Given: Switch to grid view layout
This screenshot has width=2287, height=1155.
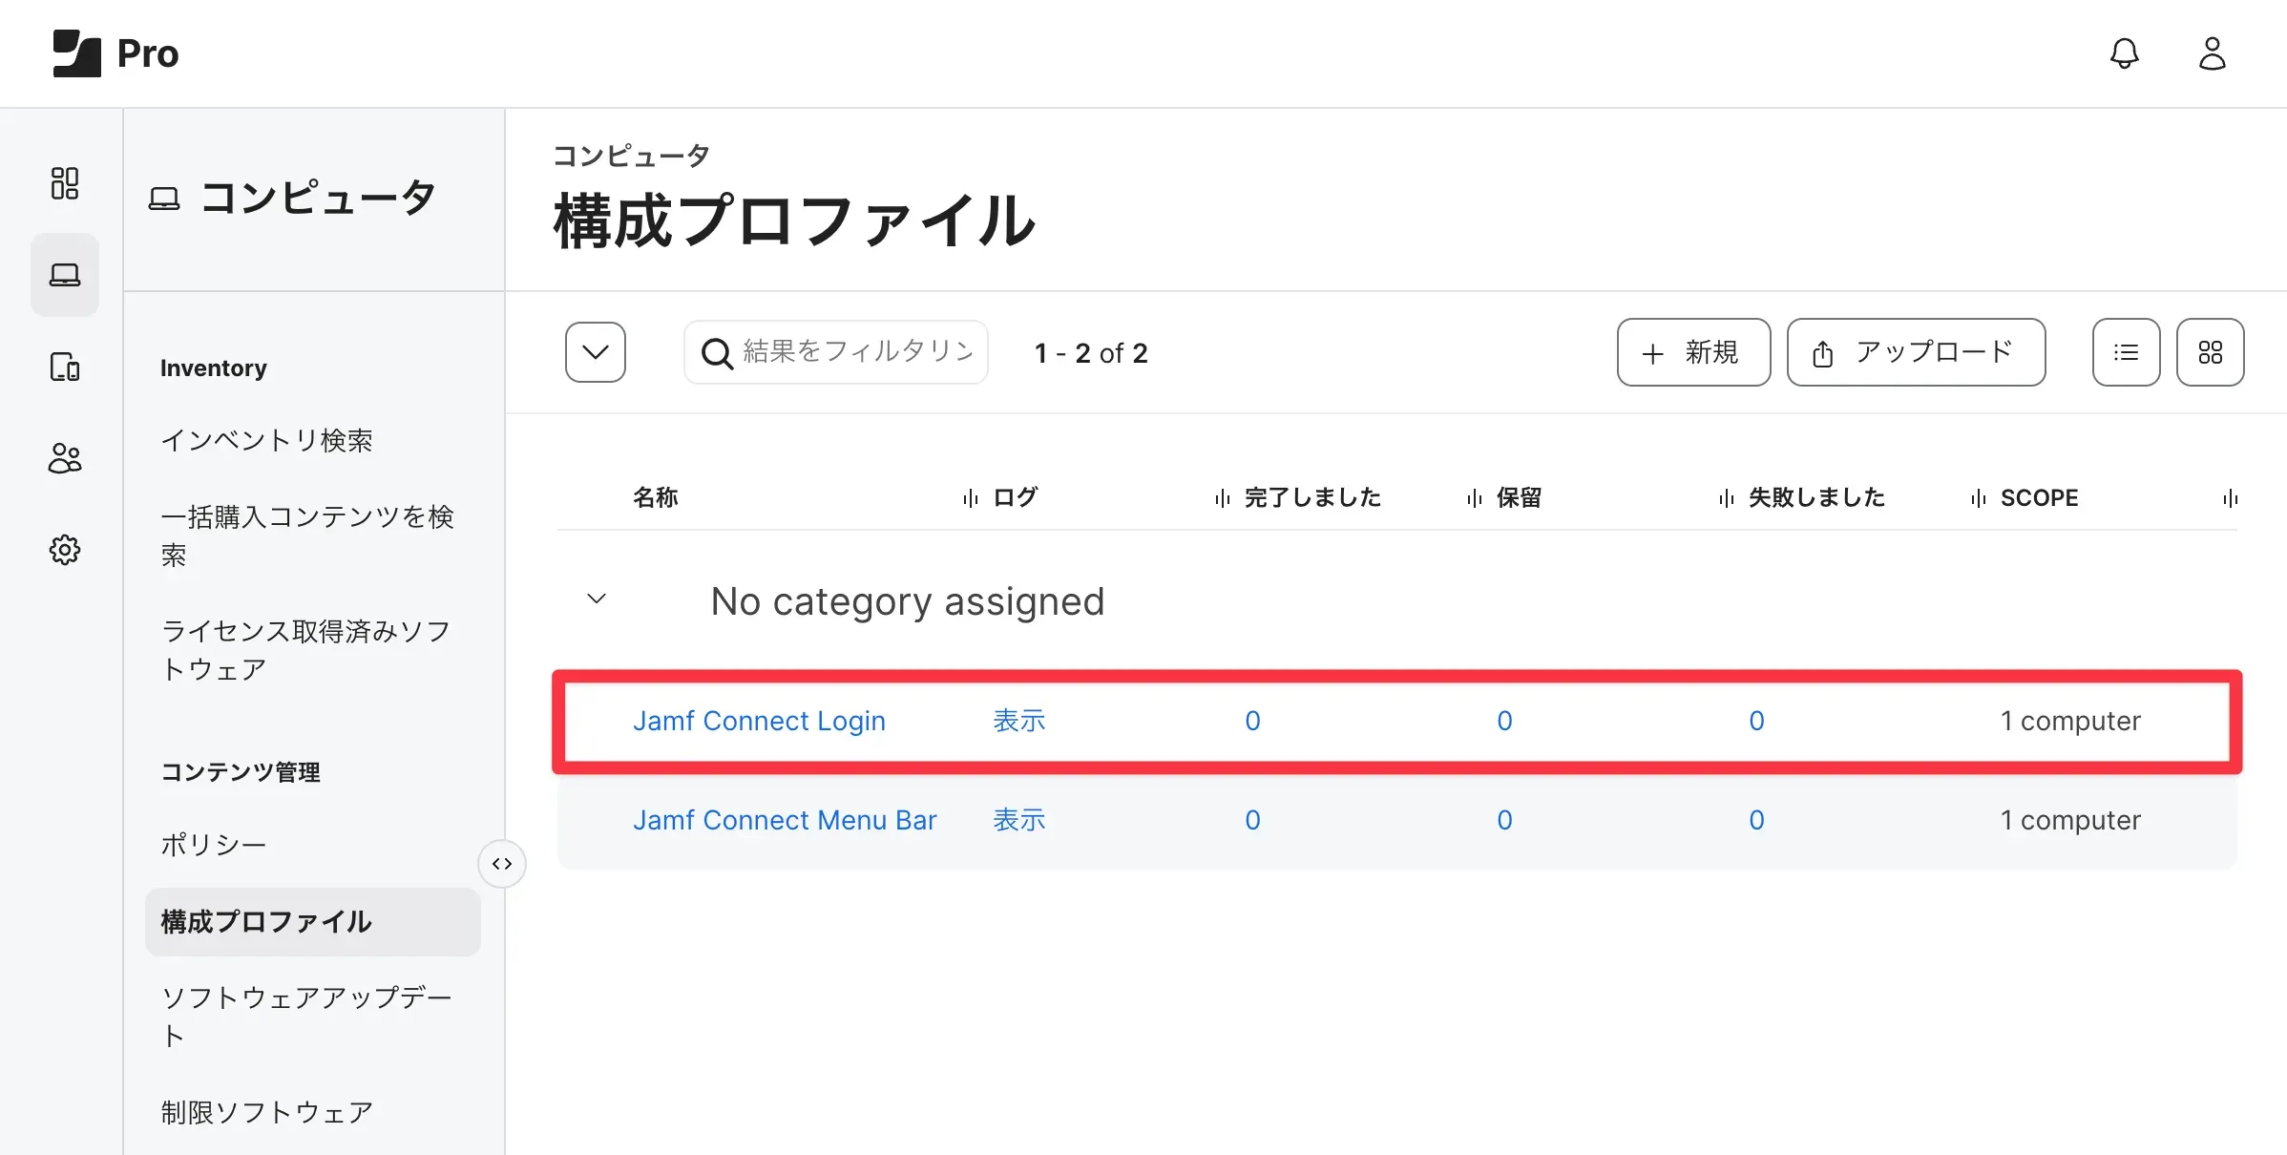Looking at the screenshot, I should (x=2210, y=352).
